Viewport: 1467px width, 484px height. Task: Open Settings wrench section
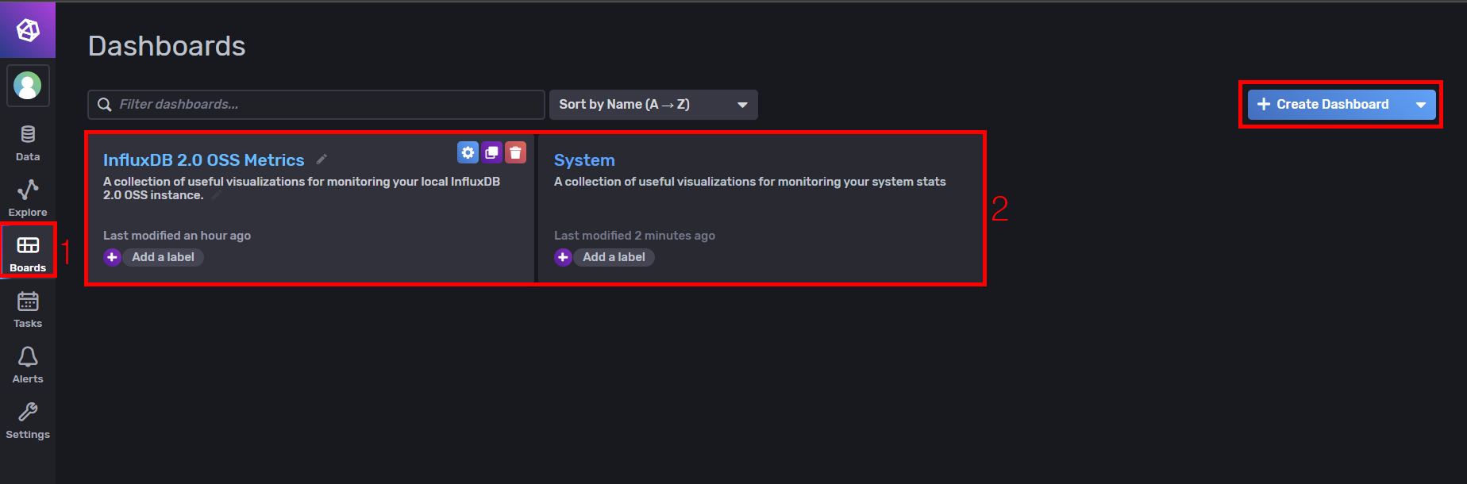[28, 421]
